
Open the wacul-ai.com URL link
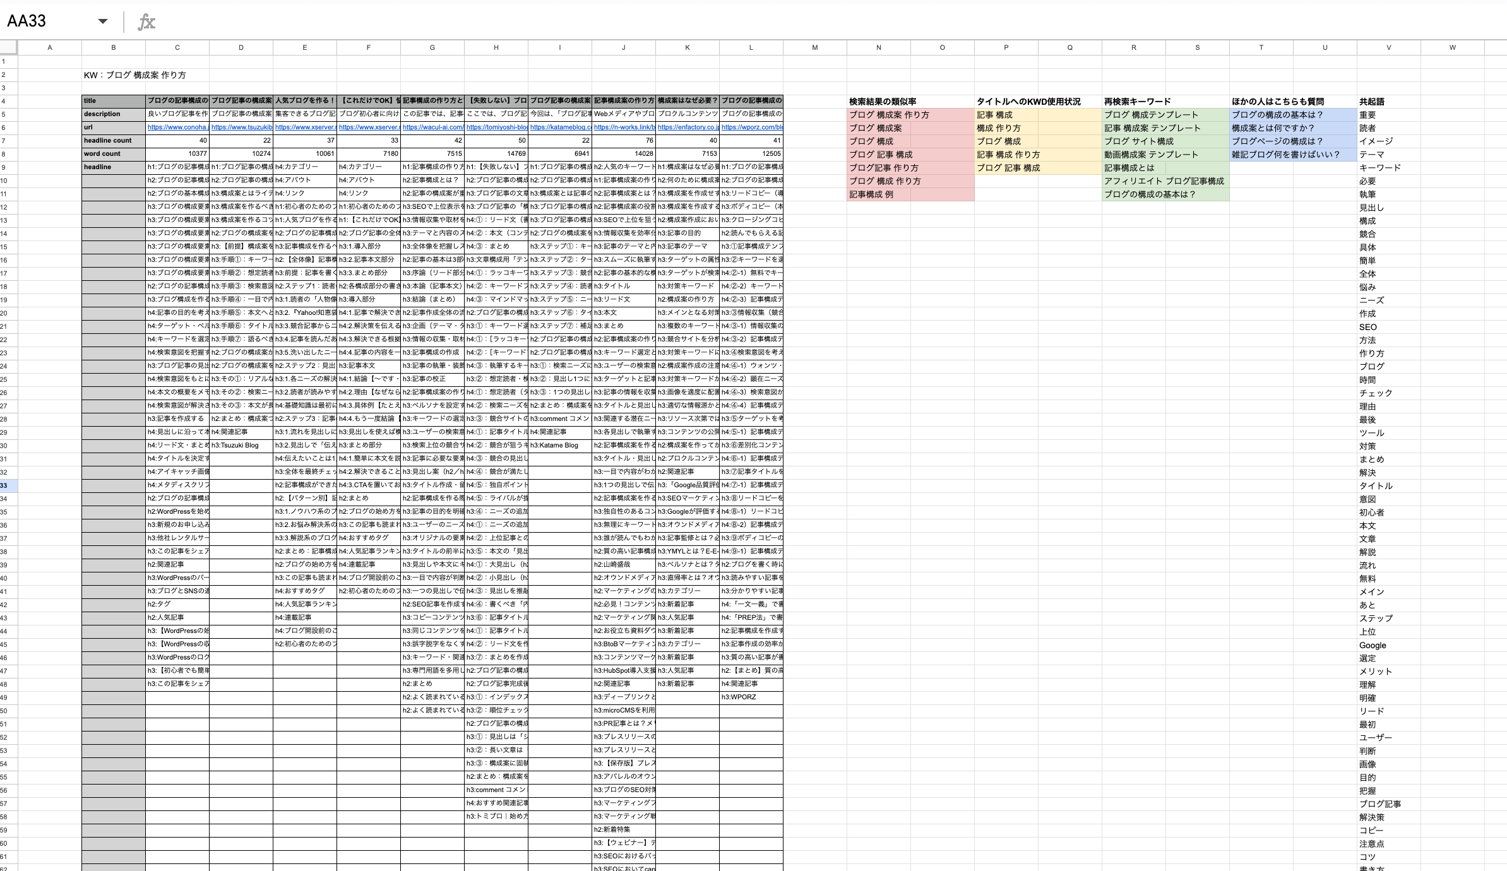(432, 127)
